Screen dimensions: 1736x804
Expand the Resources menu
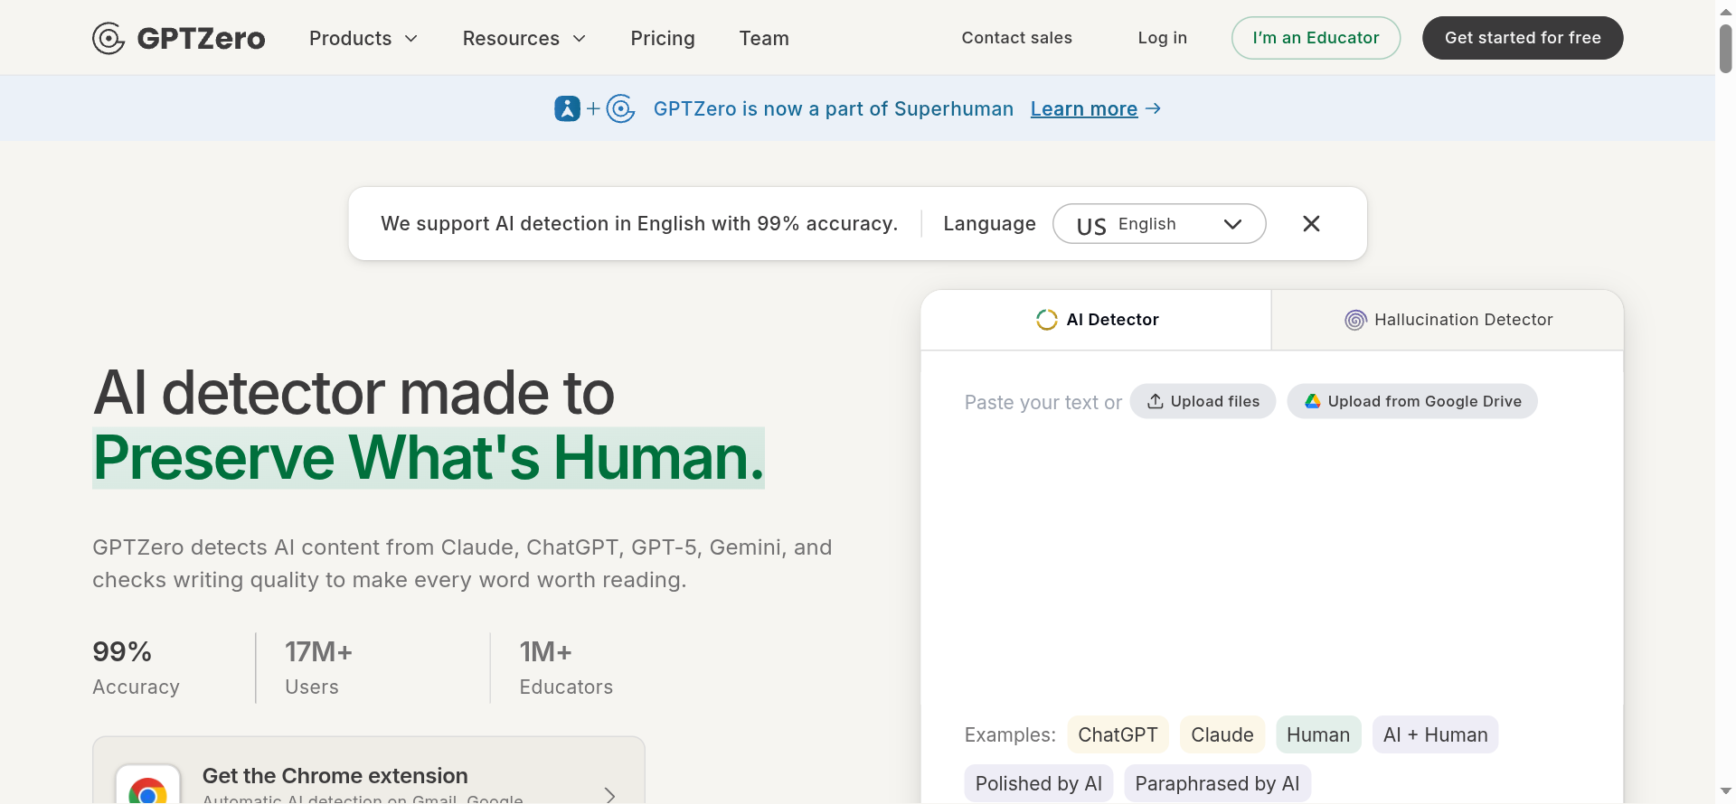(524, 38)
